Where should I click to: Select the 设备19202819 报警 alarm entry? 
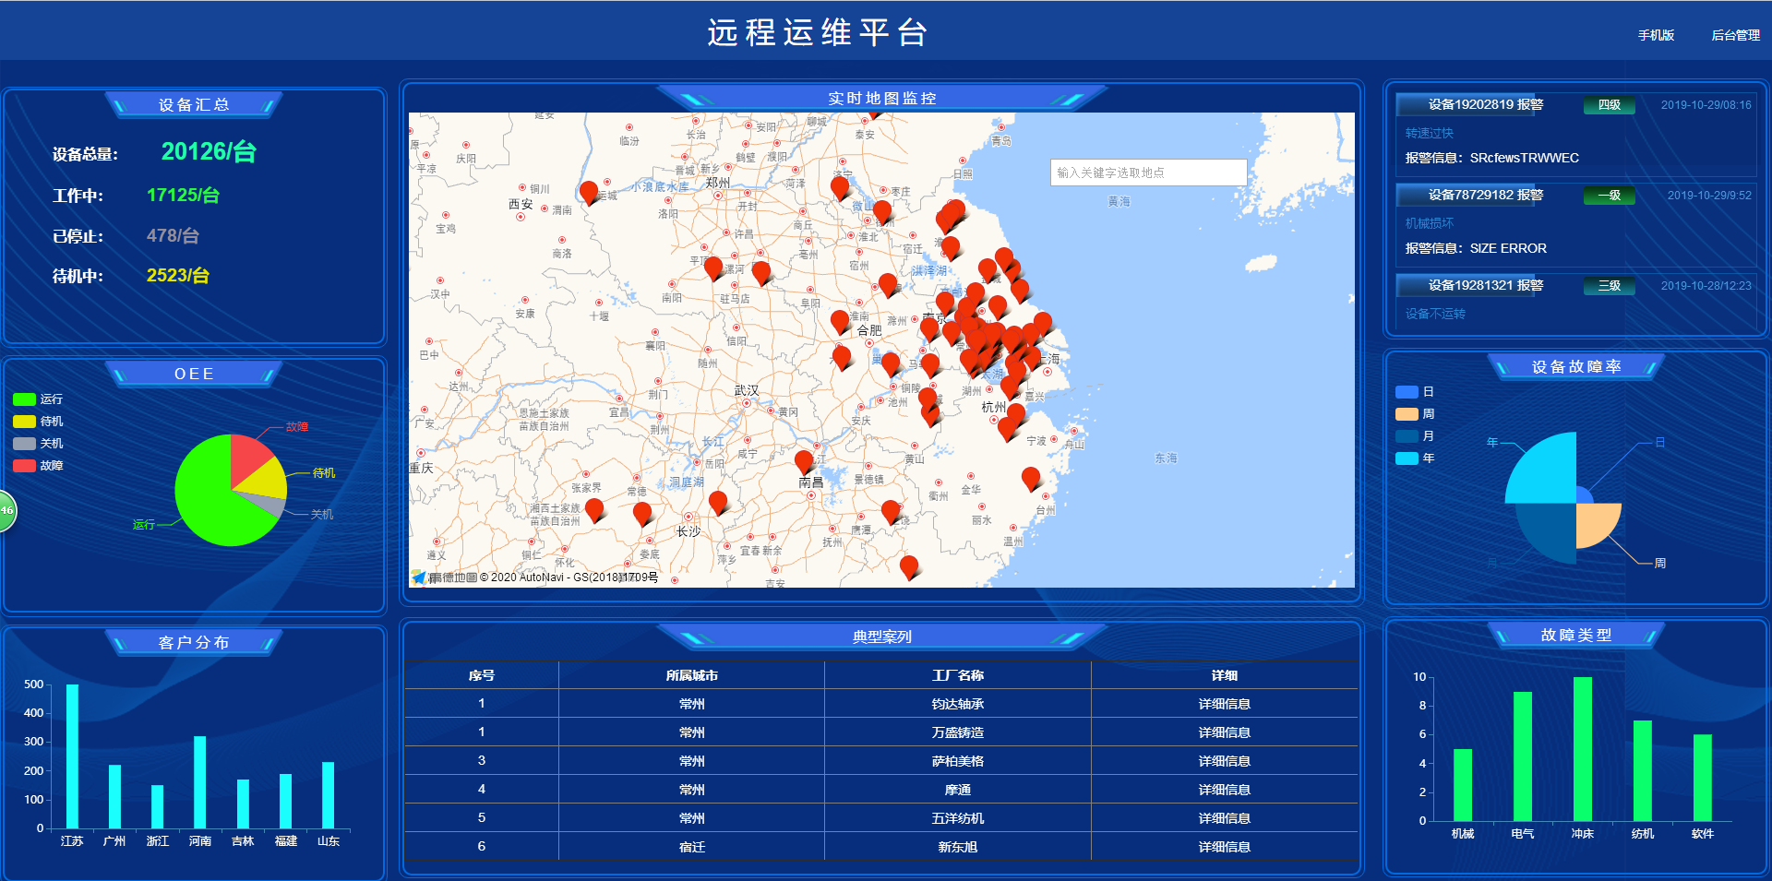pos(1485,105)
